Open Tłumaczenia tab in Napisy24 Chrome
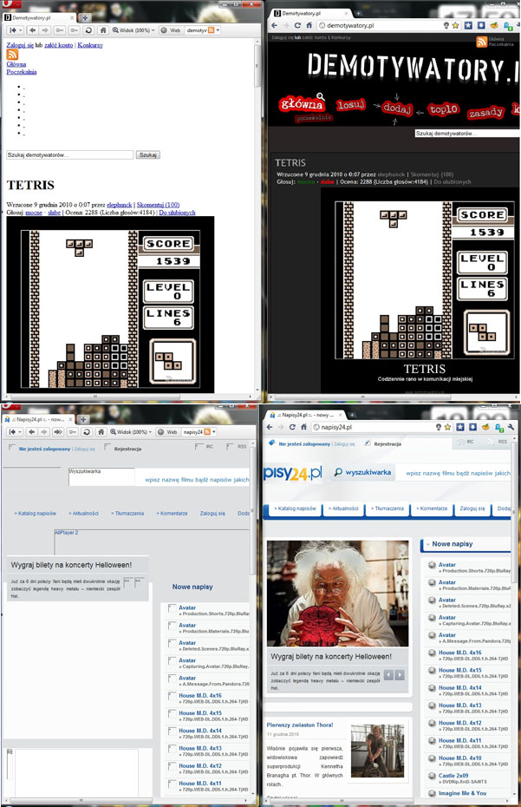This screenshot has width=521, height=807. tap(387, 508)
